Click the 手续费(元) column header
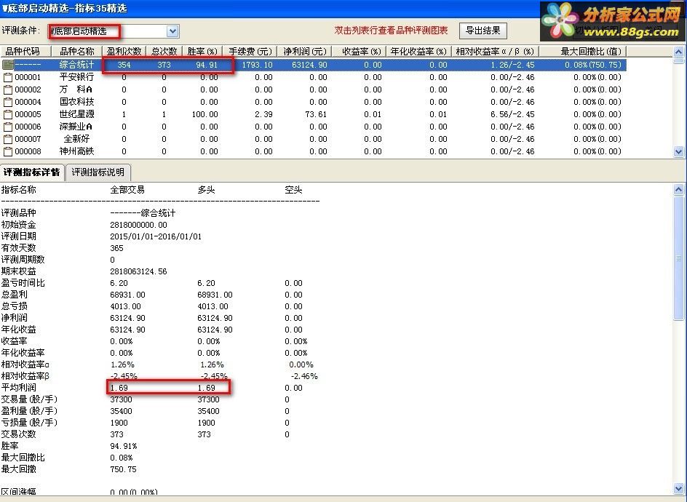687x502 pixels. tap(250, 51)
